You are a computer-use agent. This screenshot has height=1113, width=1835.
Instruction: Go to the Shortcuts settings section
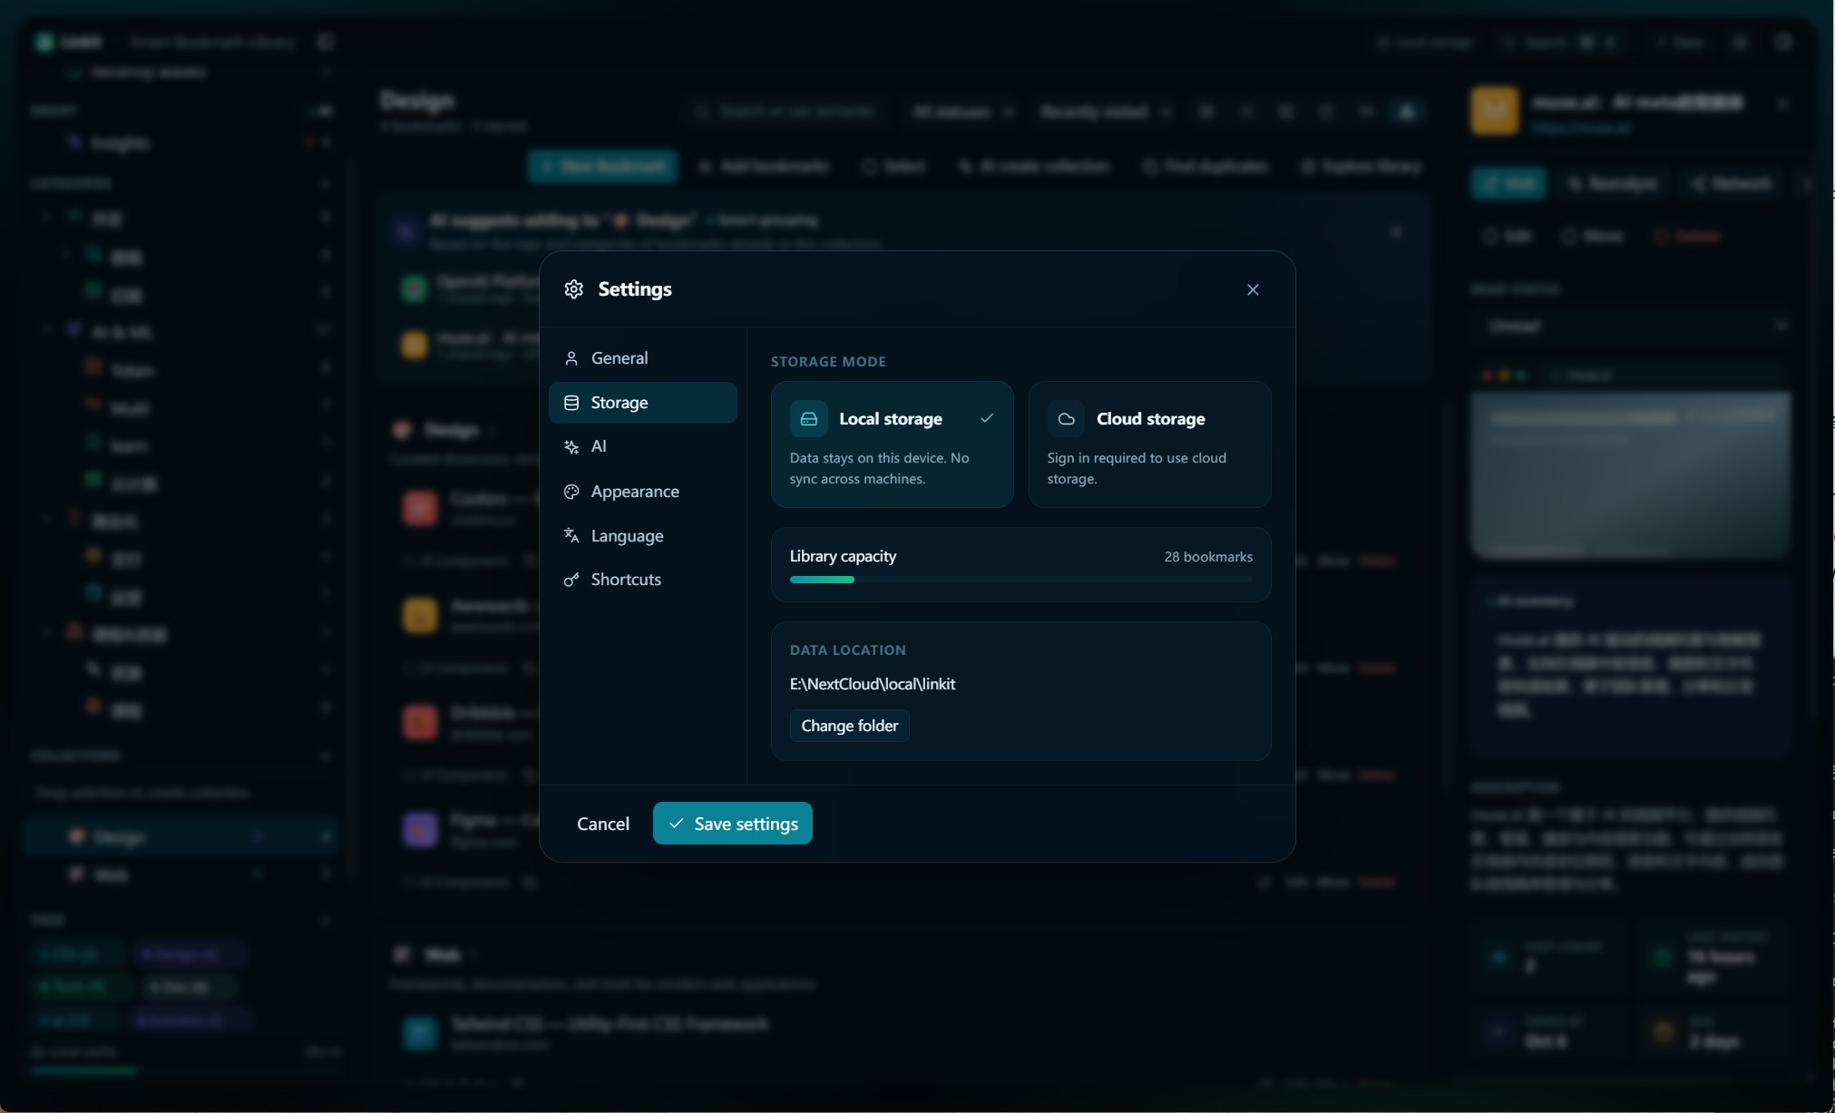pyautogui.click(x=642, y=580)
